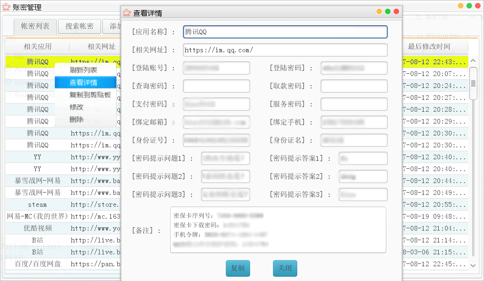Click the 登陆密码 input field

(x=354, y=68)
